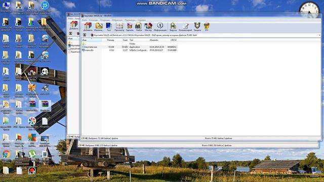
Task: Sort by the CRC32 column header
Action: 174,40
